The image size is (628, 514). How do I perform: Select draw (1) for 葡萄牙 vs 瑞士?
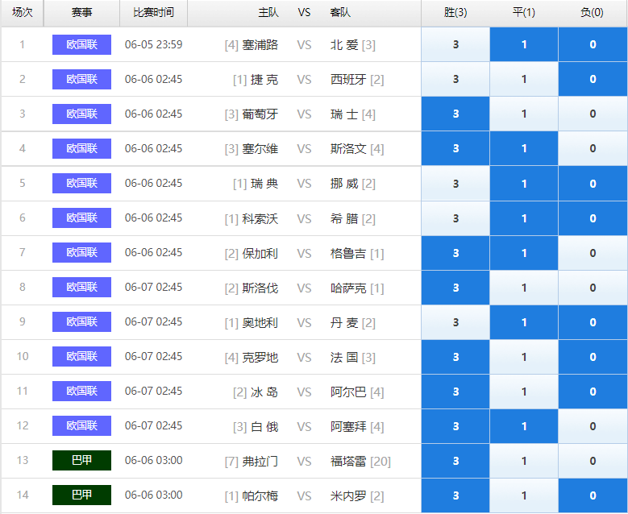[524, 114]
